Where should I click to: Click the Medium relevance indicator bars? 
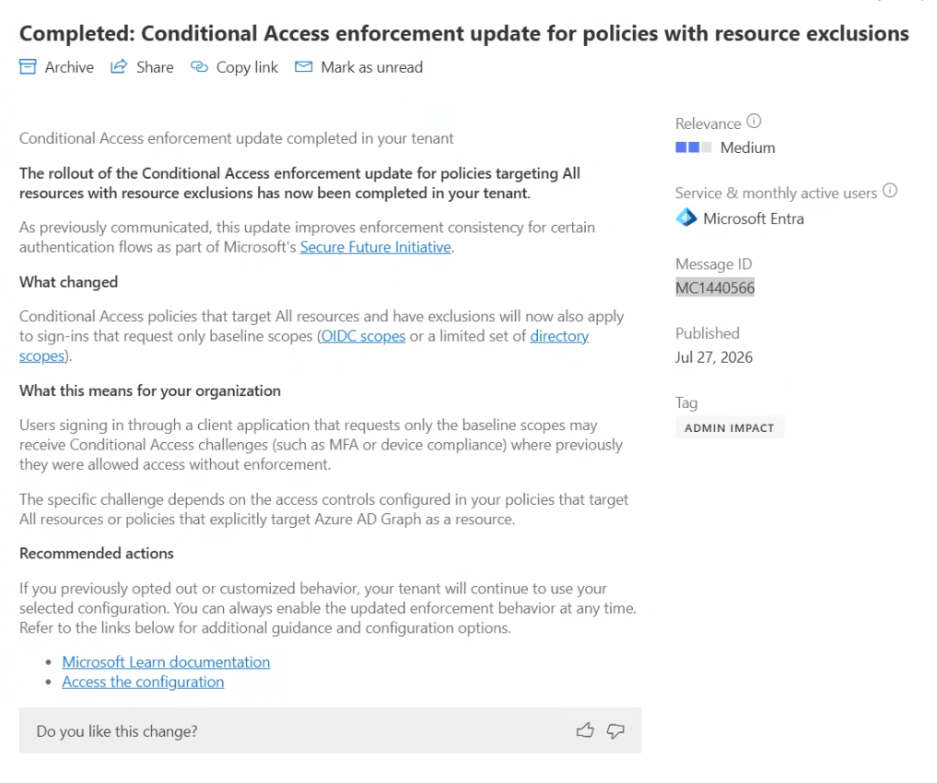(x=693, y=146)
